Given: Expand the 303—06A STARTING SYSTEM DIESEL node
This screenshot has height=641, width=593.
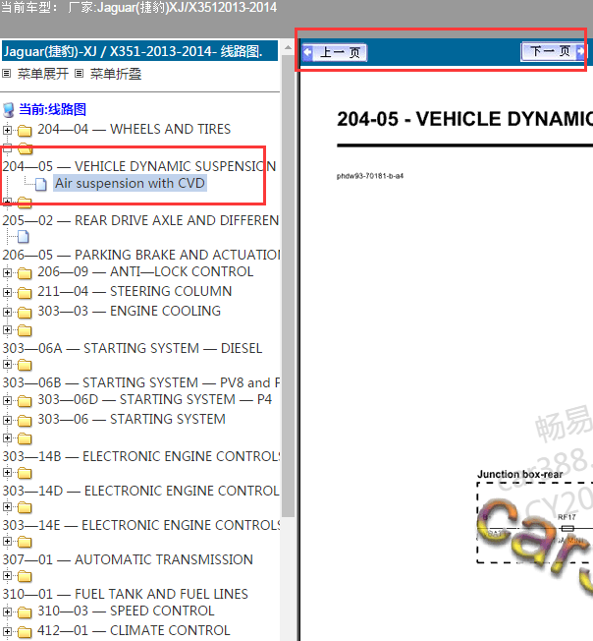Looking at the screenshot, I should [7, 329].
